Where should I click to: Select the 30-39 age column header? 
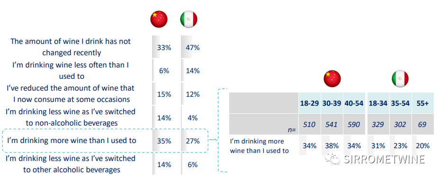tap(332, 103)
